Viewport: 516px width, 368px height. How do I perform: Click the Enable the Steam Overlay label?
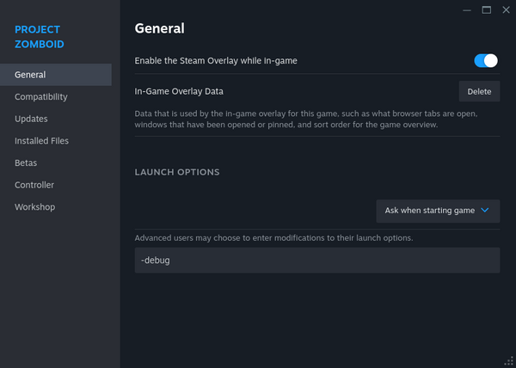(x=216, y=61)
